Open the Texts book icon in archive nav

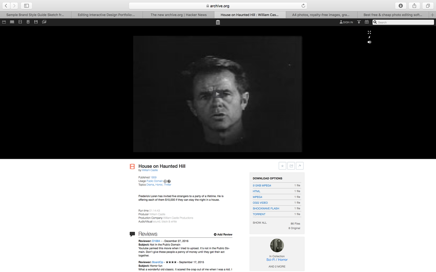coord(12,22)
